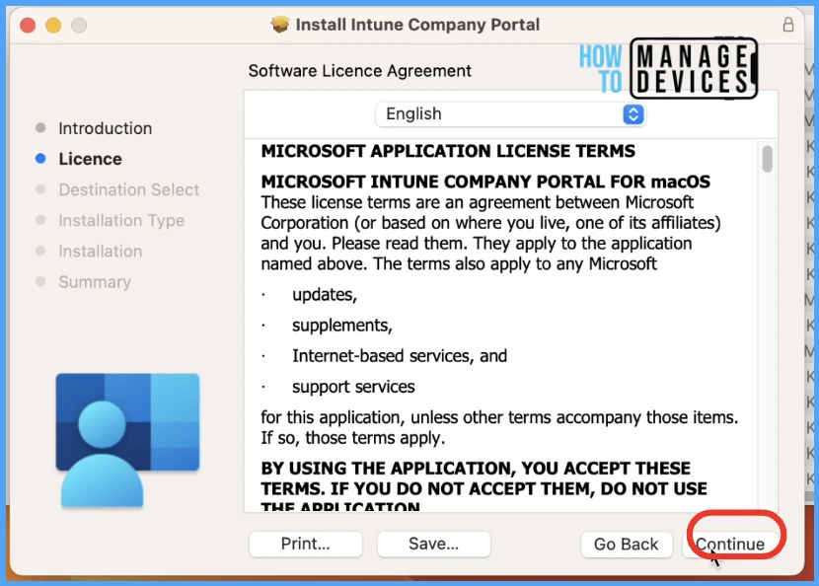This screenshot has width=819, height=586.
Task: Close the installer window with red button
Action: click(28, 25)
